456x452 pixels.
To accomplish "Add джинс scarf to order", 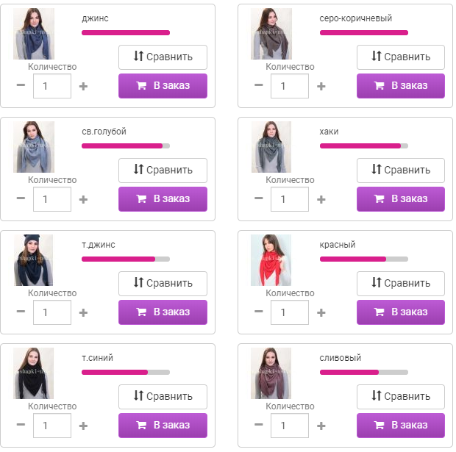I will click(163, 85).
